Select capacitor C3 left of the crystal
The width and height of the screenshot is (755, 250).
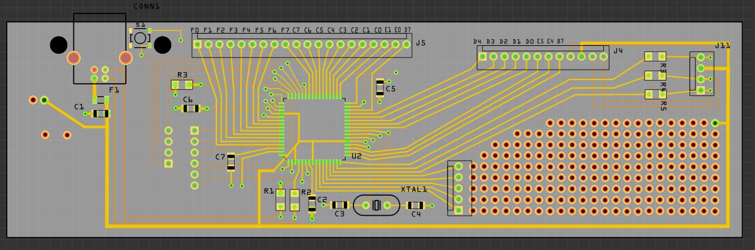coord(339,205)
